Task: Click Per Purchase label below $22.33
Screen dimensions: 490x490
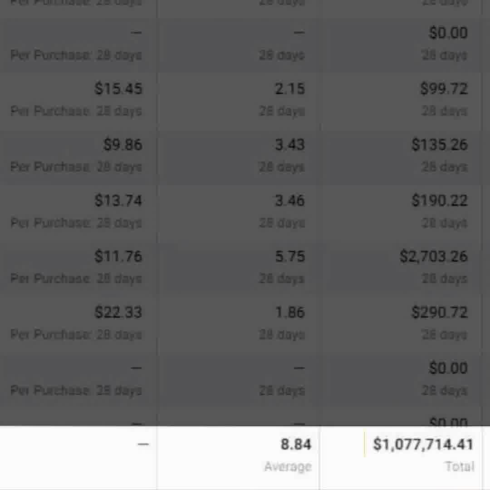Action: coord(50,334)
